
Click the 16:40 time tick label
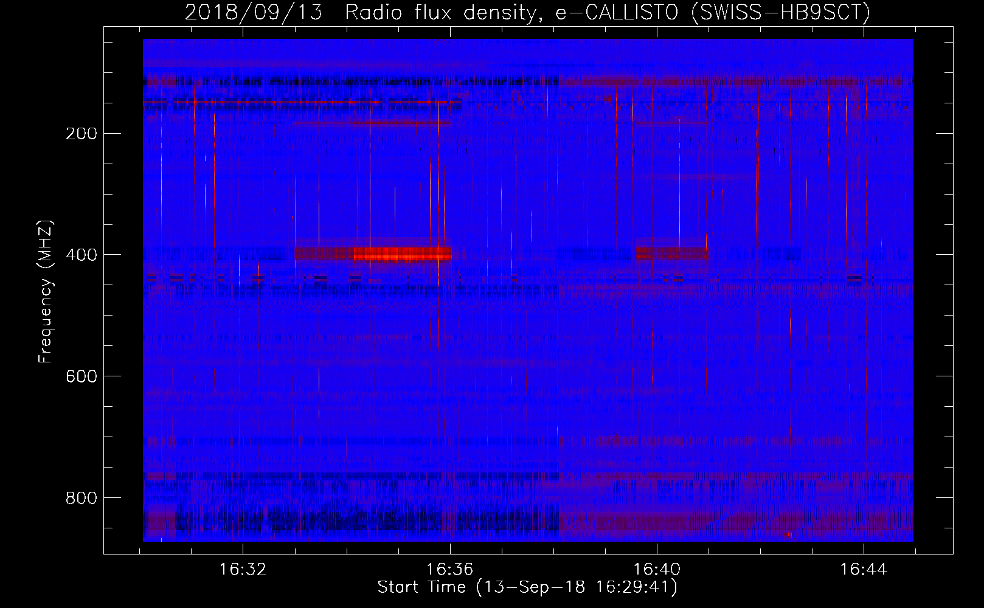[x=657, y=570]
